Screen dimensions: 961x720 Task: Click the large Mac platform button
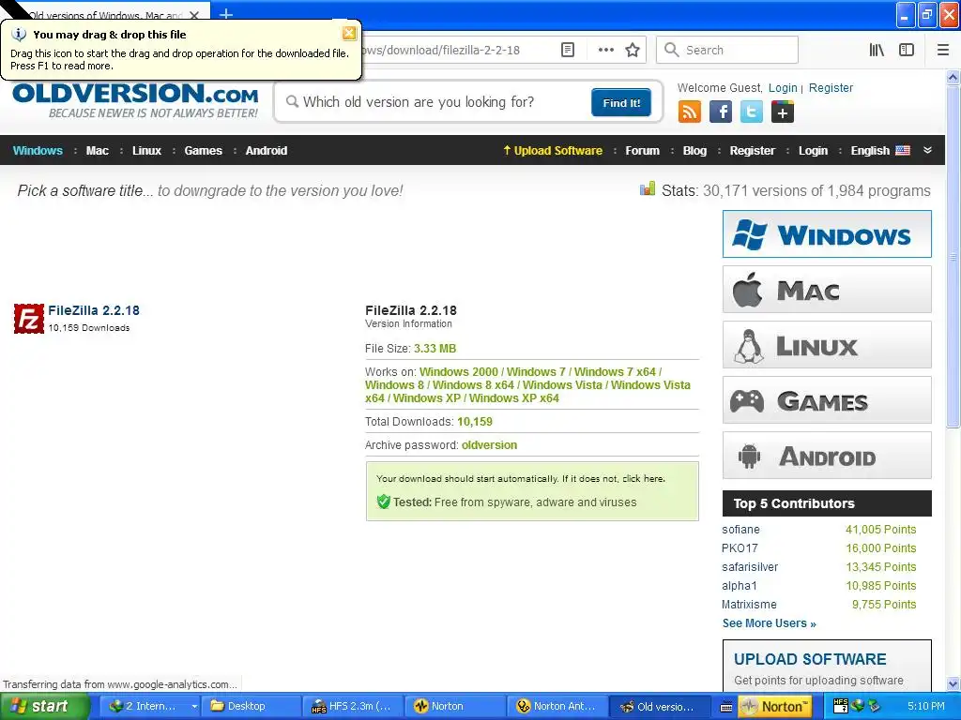tap(827, 290)
